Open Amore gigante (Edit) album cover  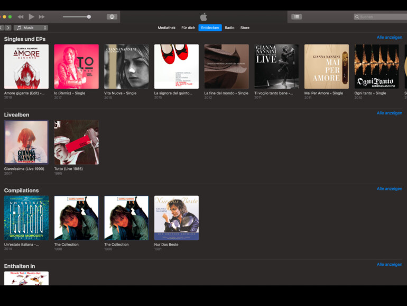(26, 67)
